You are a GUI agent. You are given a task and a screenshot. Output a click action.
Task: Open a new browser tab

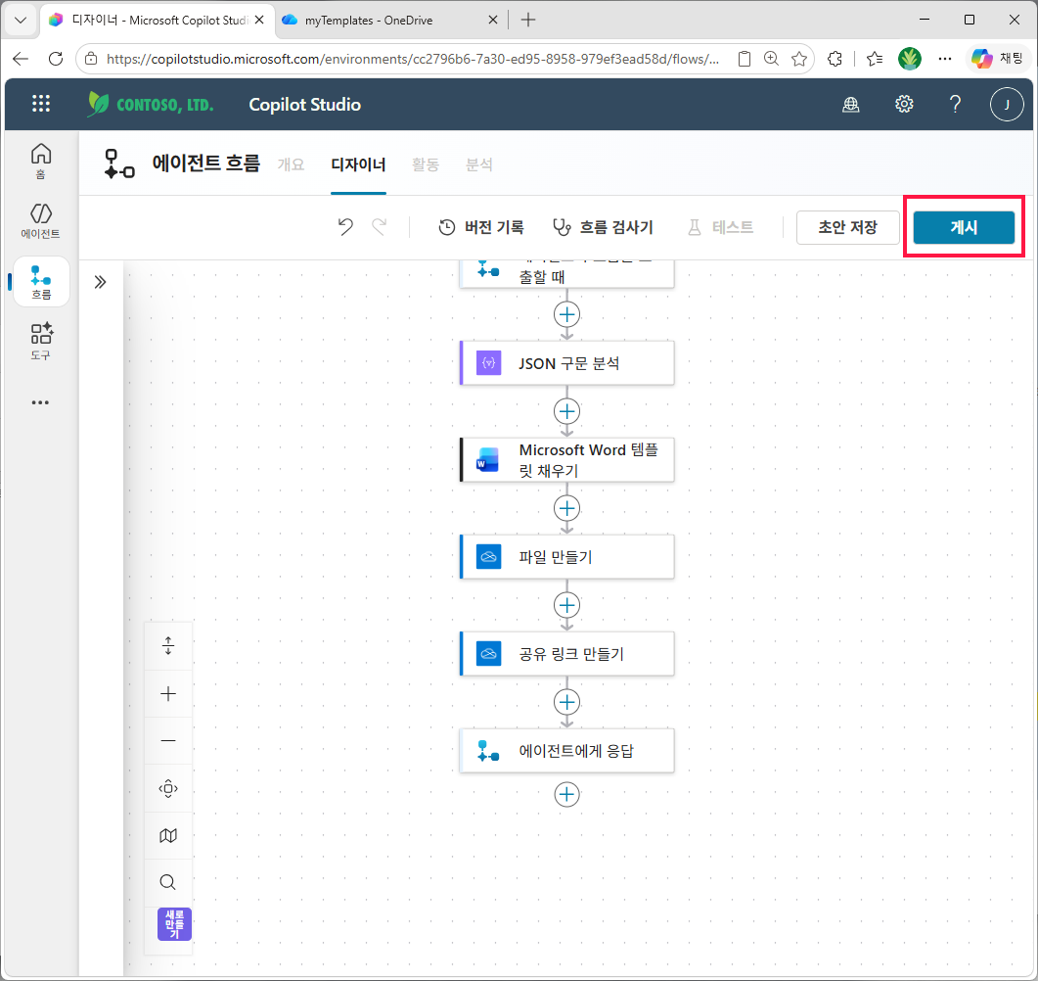(x=527, y=20)
